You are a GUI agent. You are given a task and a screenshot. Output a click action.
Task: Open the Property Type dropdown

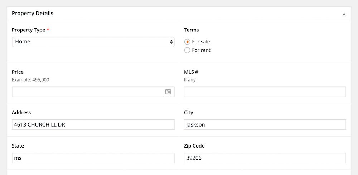click(x=93, y=42)
